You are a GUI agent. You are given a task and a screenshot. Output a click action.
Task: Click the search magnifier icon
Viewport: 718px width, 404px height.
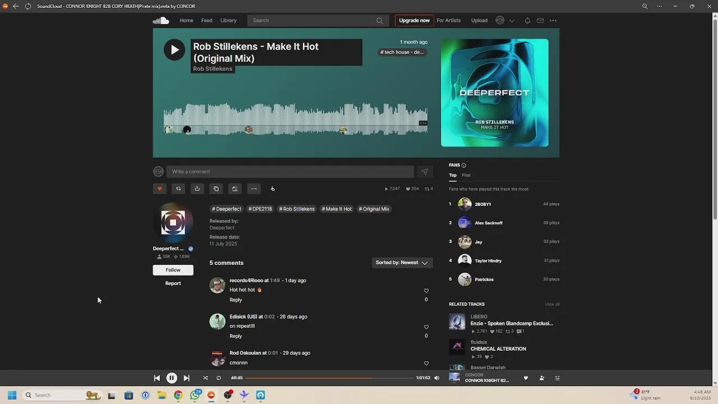(380, 21)
